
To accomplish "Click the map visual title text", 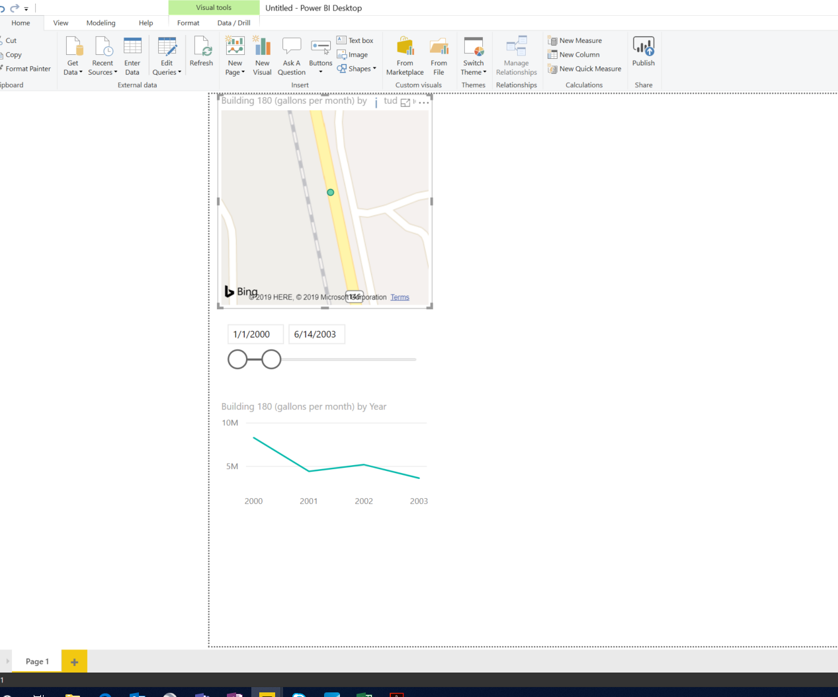I will click(294, 100).
